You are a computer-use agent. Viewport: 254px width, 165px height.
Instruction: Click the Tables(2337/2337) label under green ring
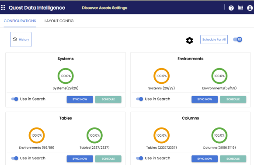tap(94, 148)
